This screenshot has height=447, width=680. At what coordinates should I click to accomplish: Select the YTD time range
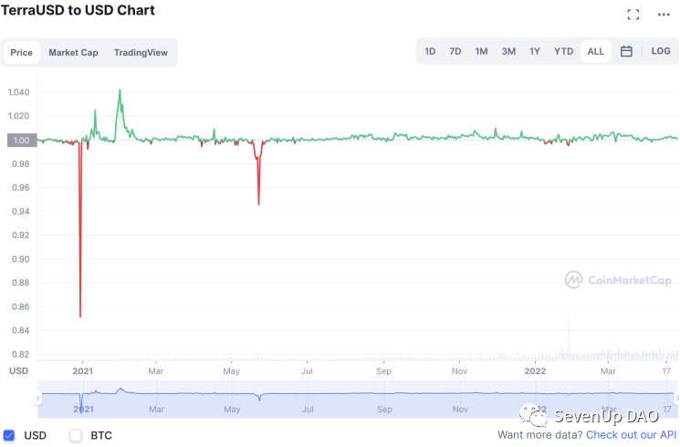(563, 52)
